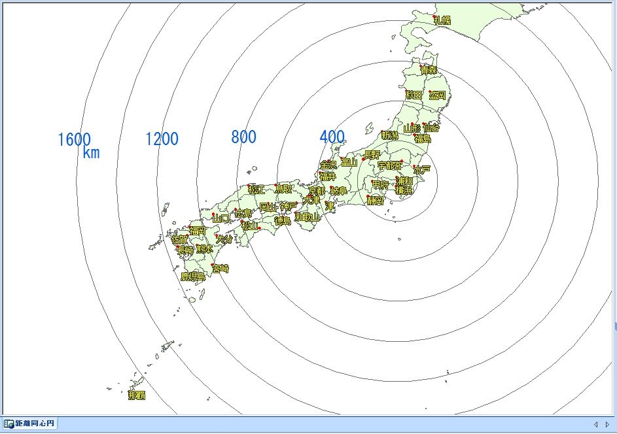The height and width of the screenshot is (434, 617).
Task: Select the 浦和 label
Action: click(x=404, y=181)
